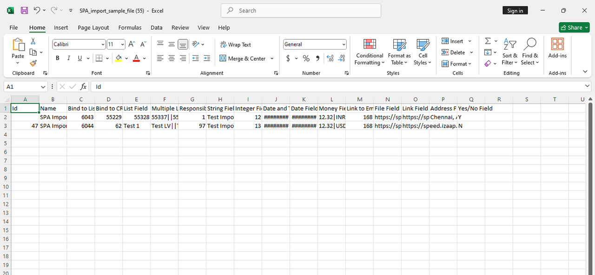Viewport: 595px width, 275px height.
Task: Toggle Italic formatting
Action: (69, 58)
